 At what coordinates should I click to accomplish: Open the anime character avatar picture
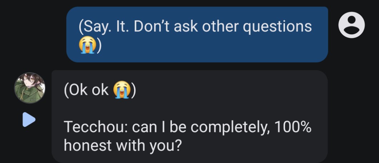pyautogui.click(x=30, y=88)
